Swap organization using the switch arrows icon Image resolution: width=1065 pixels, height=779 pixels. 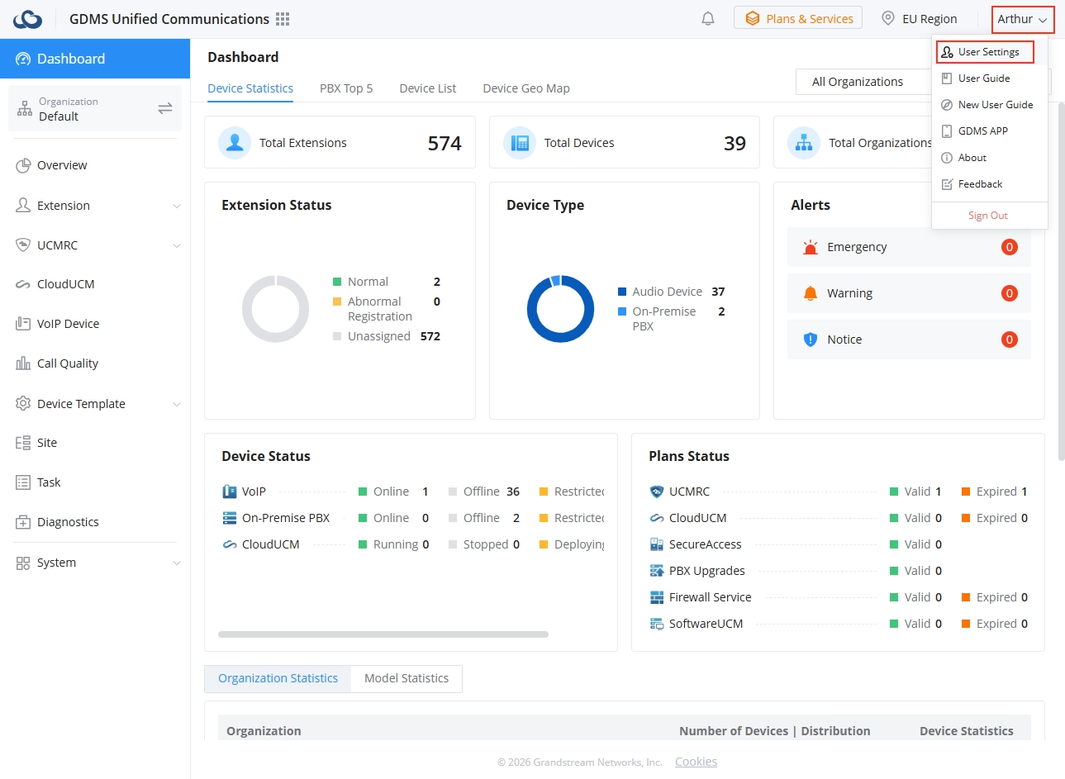pyautogui.click(x=165, y=108)
